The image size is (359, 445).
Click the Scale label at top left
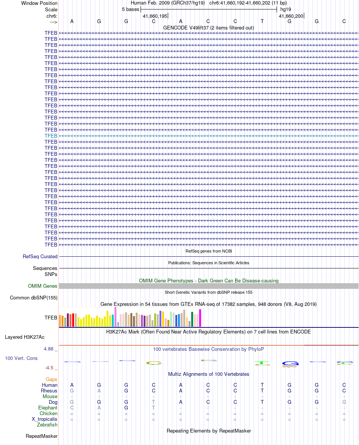point(51,9)
